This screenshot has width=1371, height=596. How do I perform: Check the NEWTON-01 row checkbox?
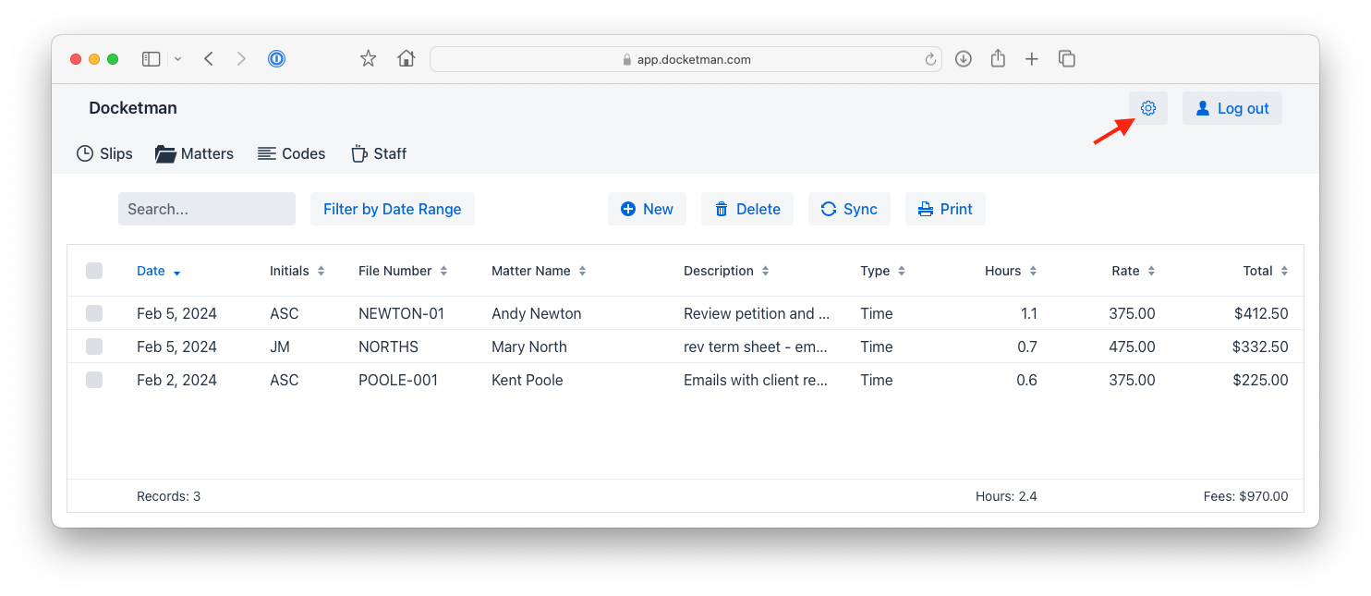click(94, 313)
